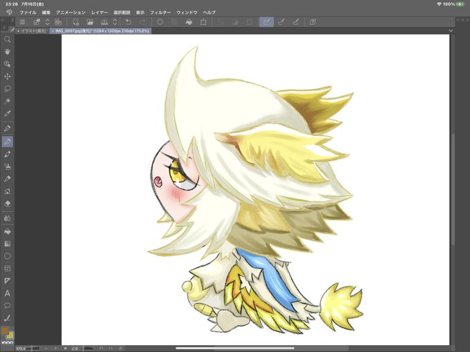
Task: Open Clip Studio Paint support help icon
Action: click(x=312, y=22)
